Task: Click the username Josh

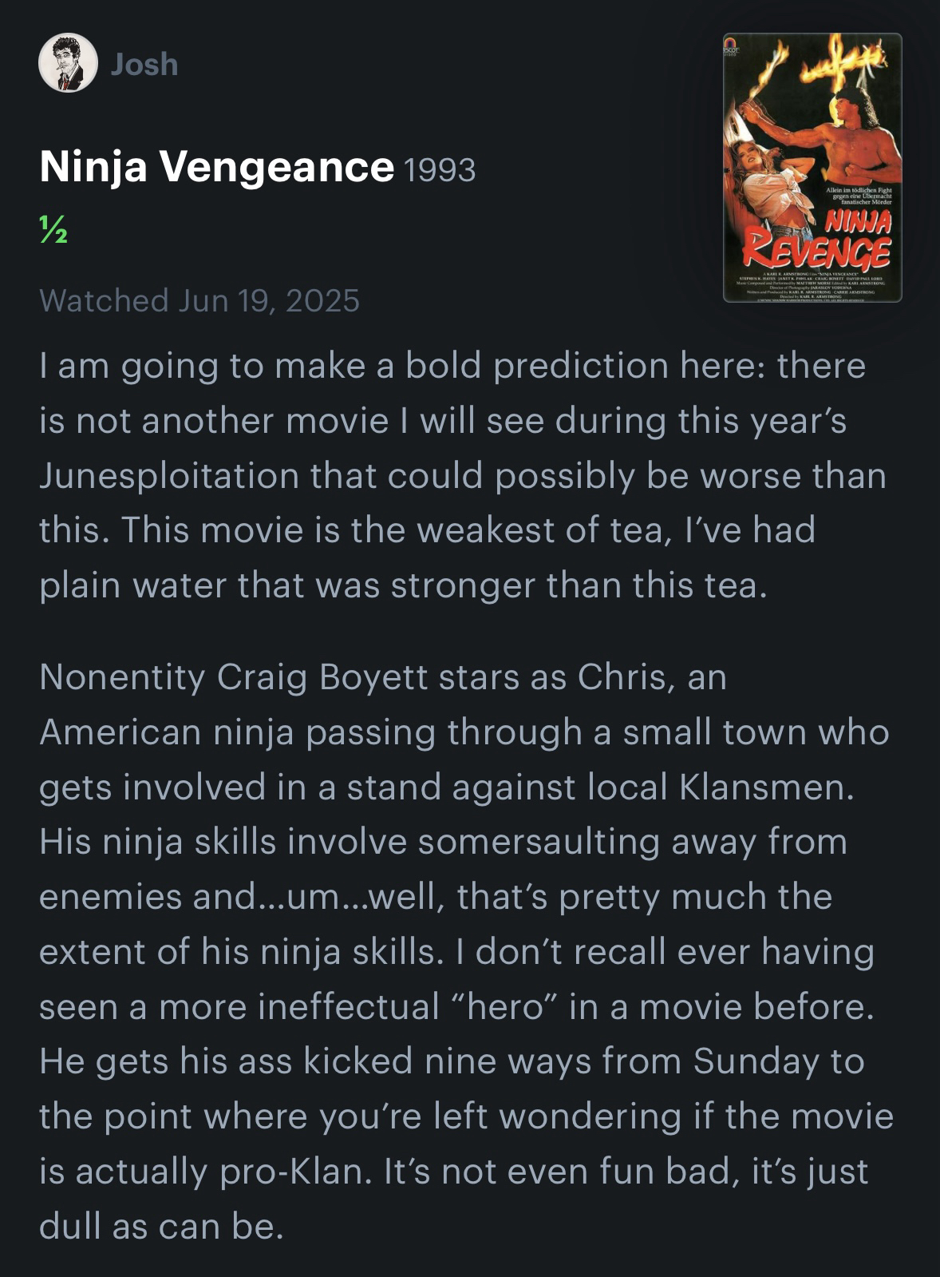Action: (x=144, y=65)
